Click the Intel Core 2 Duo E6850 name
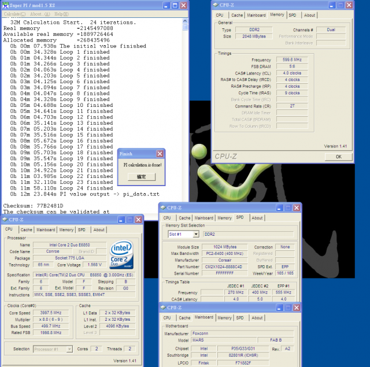Viewport: 370px width, 367px height. coord(69,245)
